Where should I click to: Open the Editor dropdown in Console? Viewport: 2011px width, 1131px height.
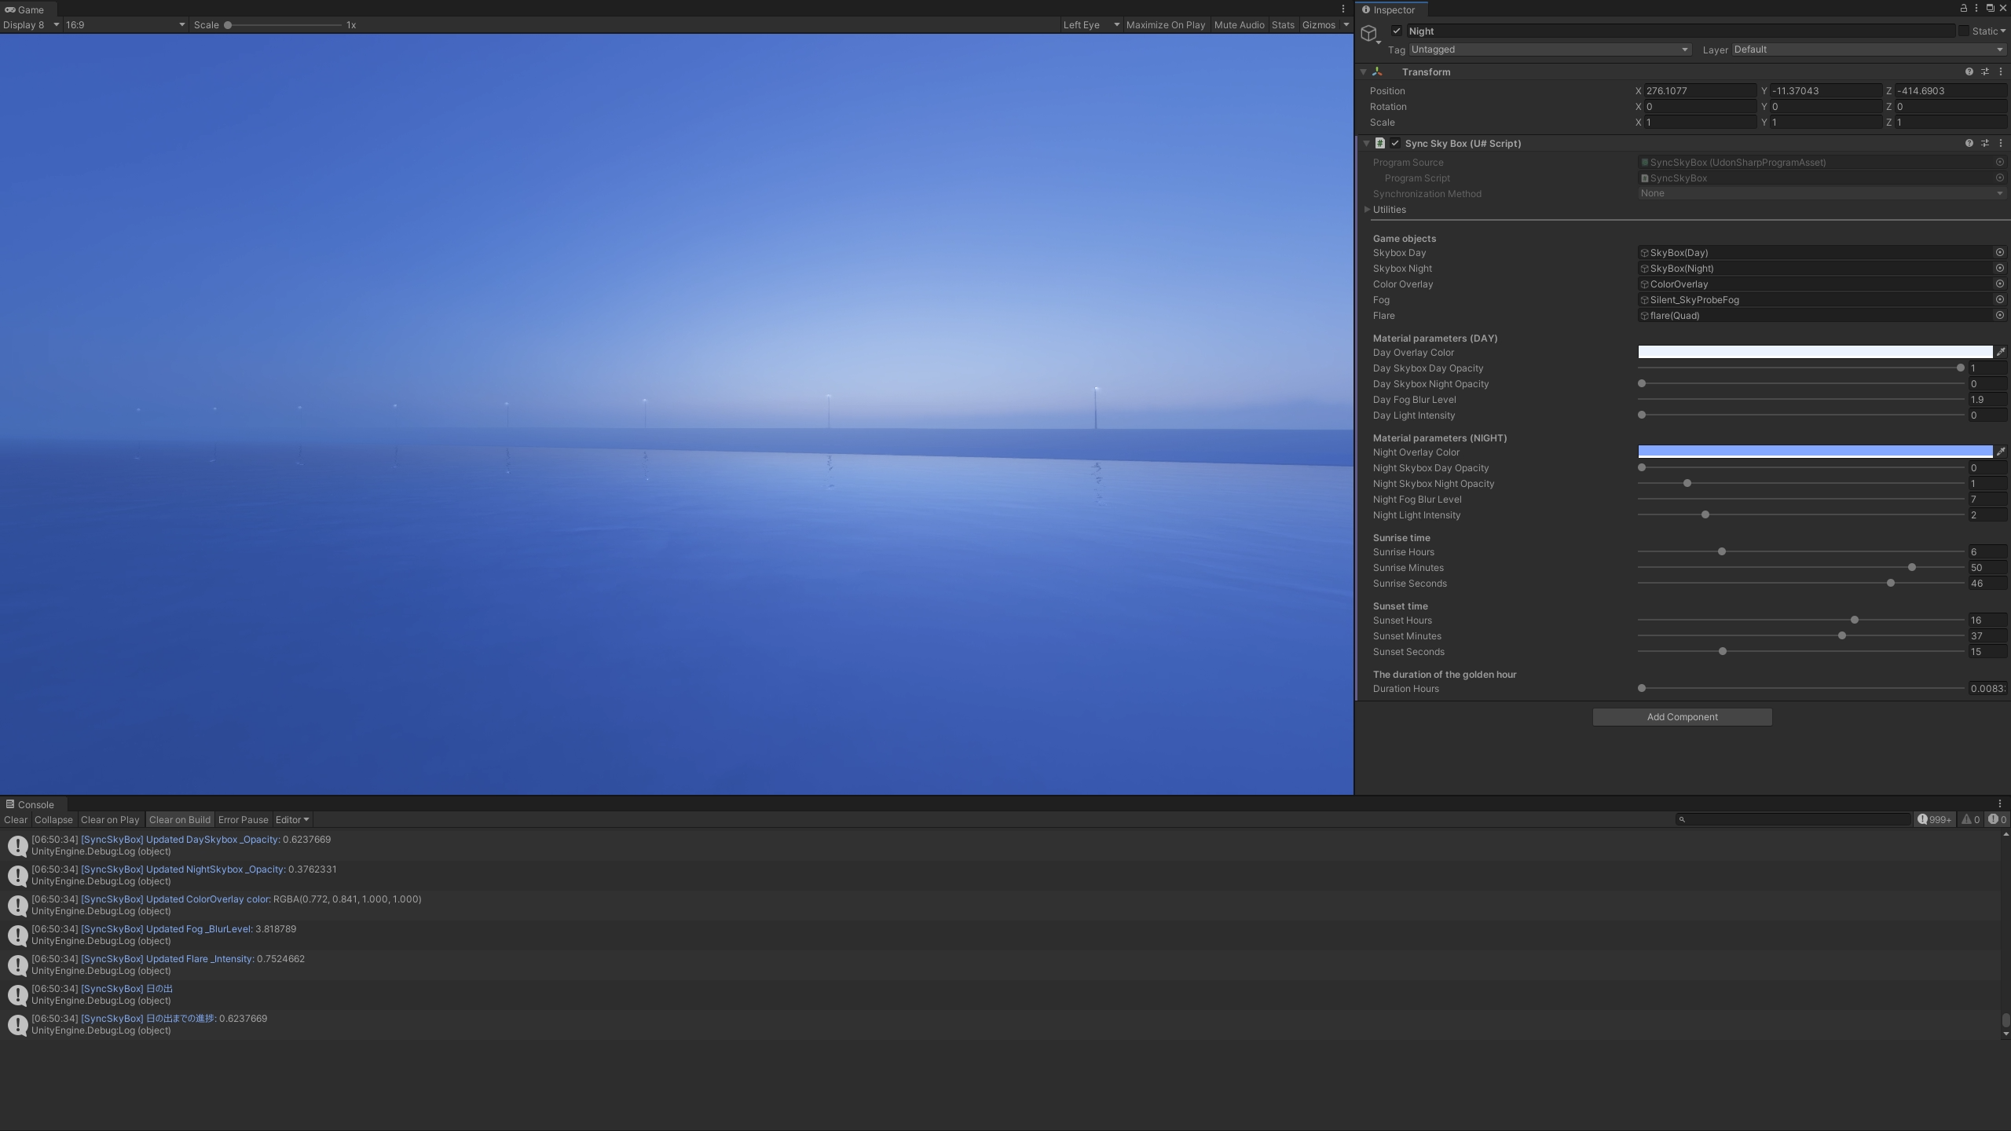[x=291, y=819]
